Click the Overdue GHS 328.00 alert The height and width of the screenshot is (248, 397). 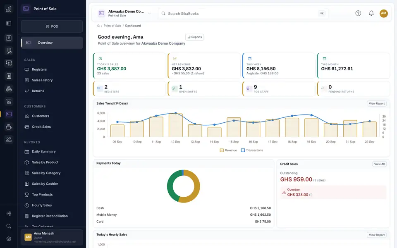pyautogui.click(x=333, y=192)
